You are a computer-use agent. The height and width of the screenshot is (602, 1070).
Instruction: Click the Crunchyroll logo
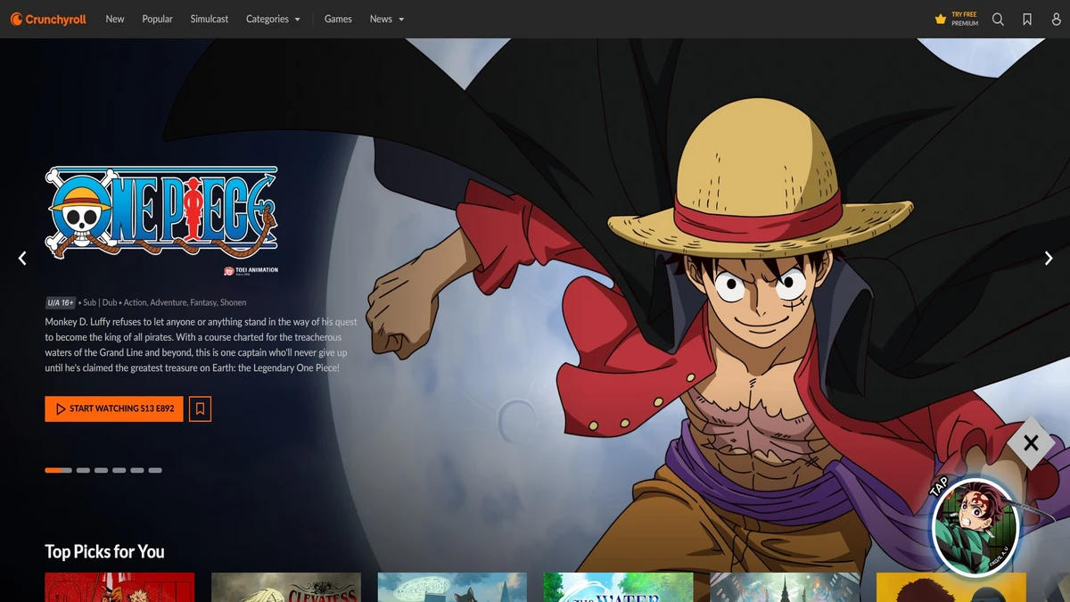click(x=48, y=19)
